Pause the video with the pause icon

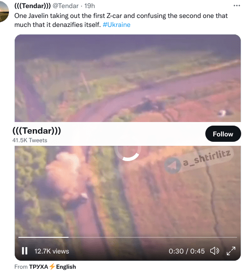25,251
